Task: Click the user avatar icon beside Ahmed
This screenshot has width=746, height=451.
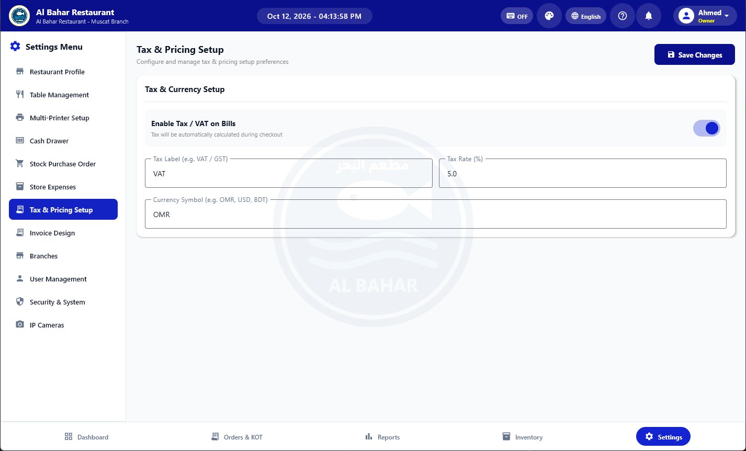Action: point(686,16)
